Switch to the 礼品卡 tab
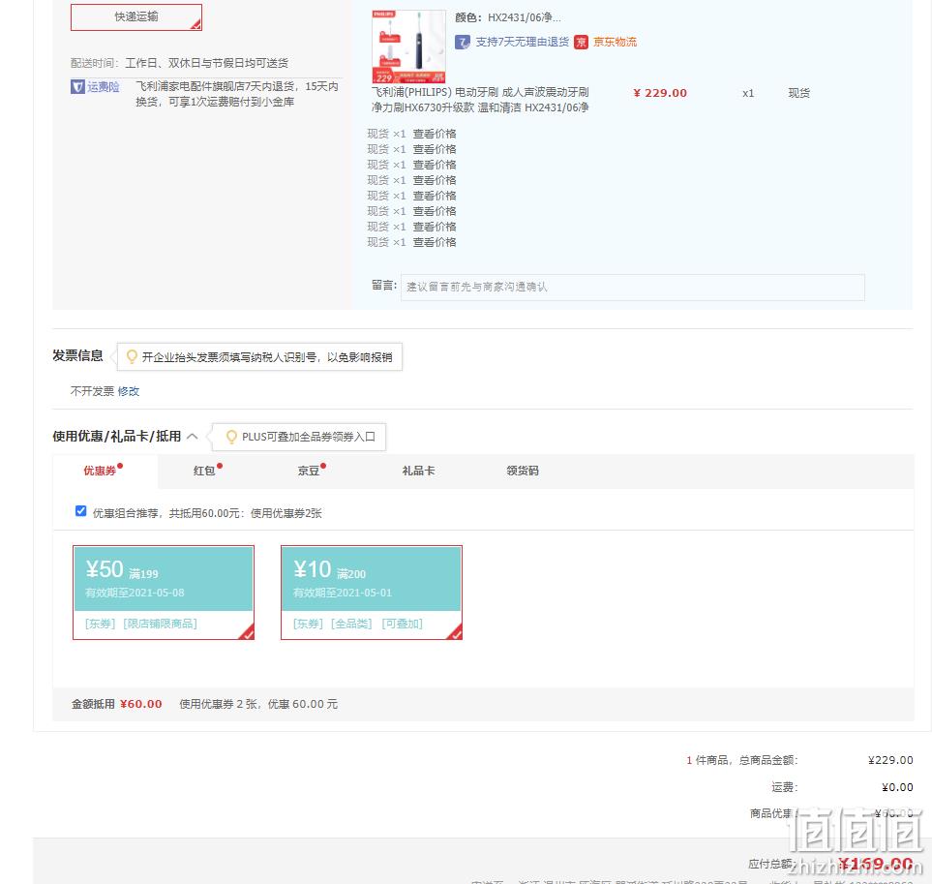The image size is (932, 884). (x=418, y=471)
